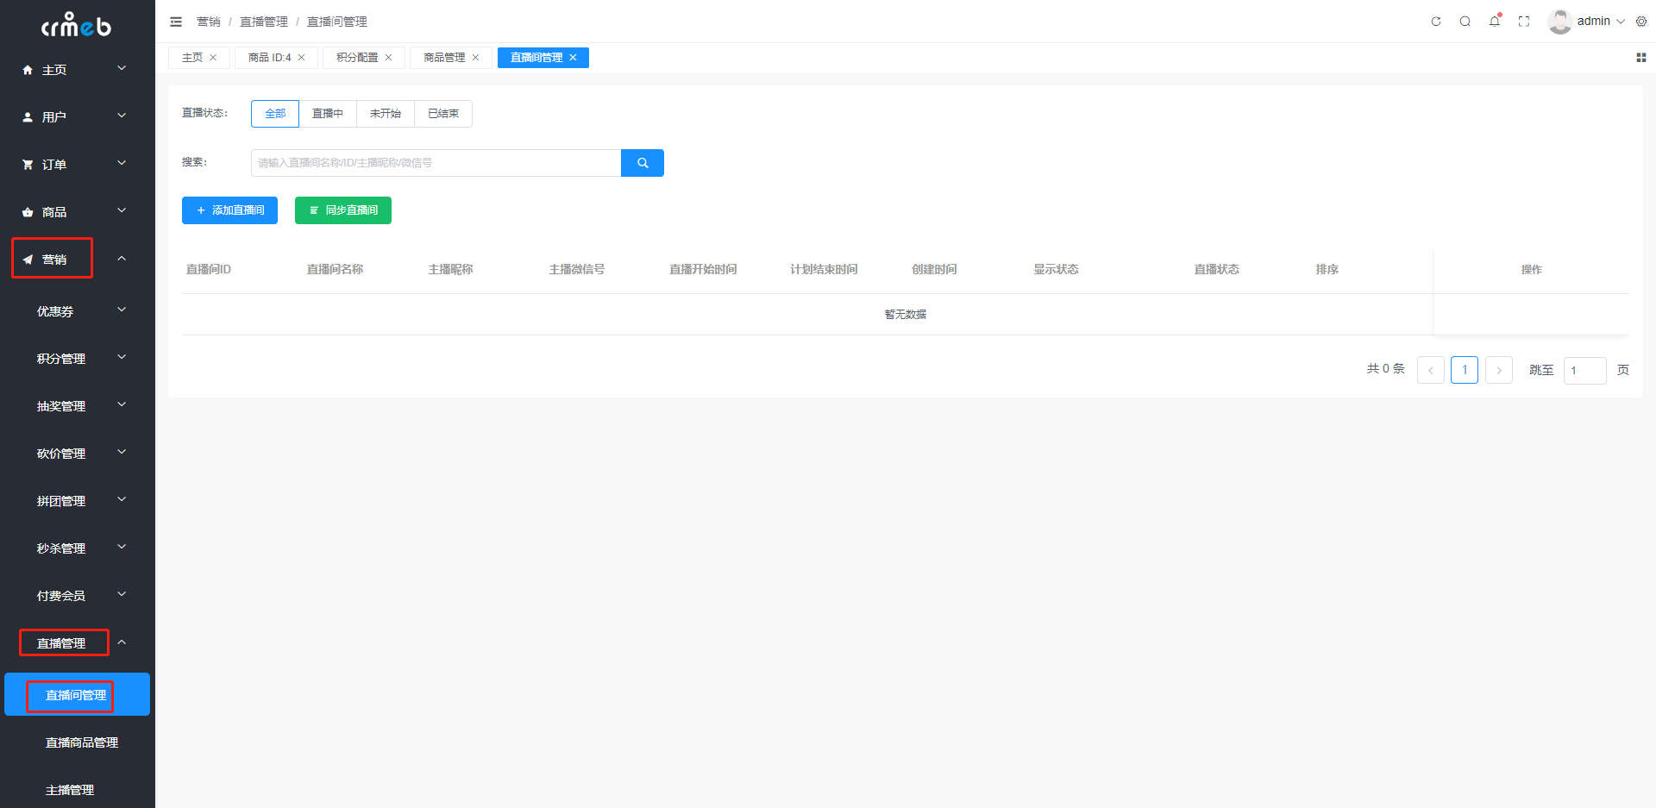Close the 商品管理 tab
1656x808 pixels.
click(475, 58)
